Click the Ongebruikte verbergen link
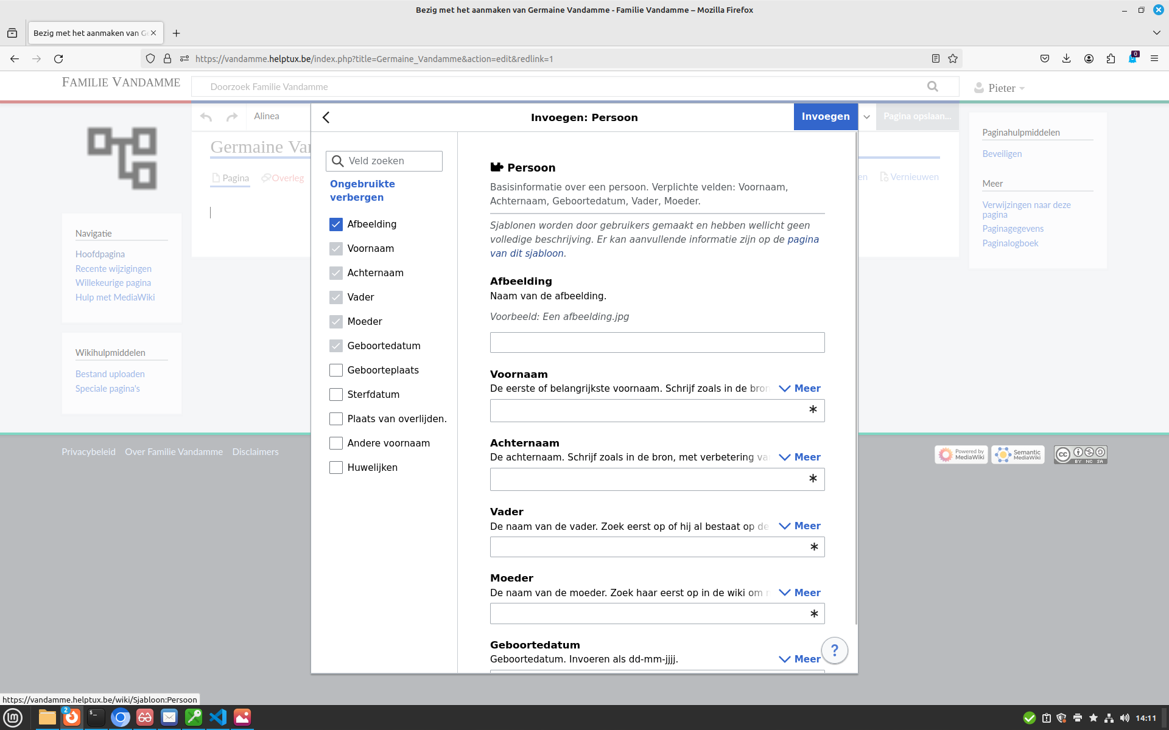The width and height of the screenshot is (1169, 730). [362, 190]
